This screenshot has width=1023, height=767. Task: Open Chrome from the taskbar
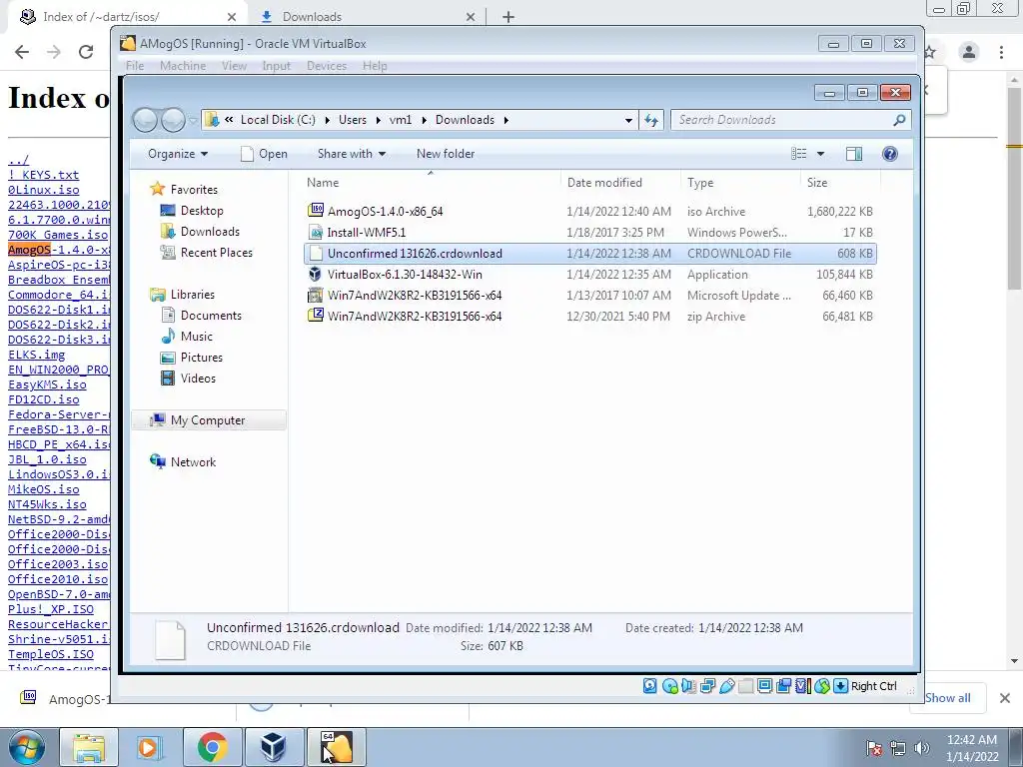[212, 747]
